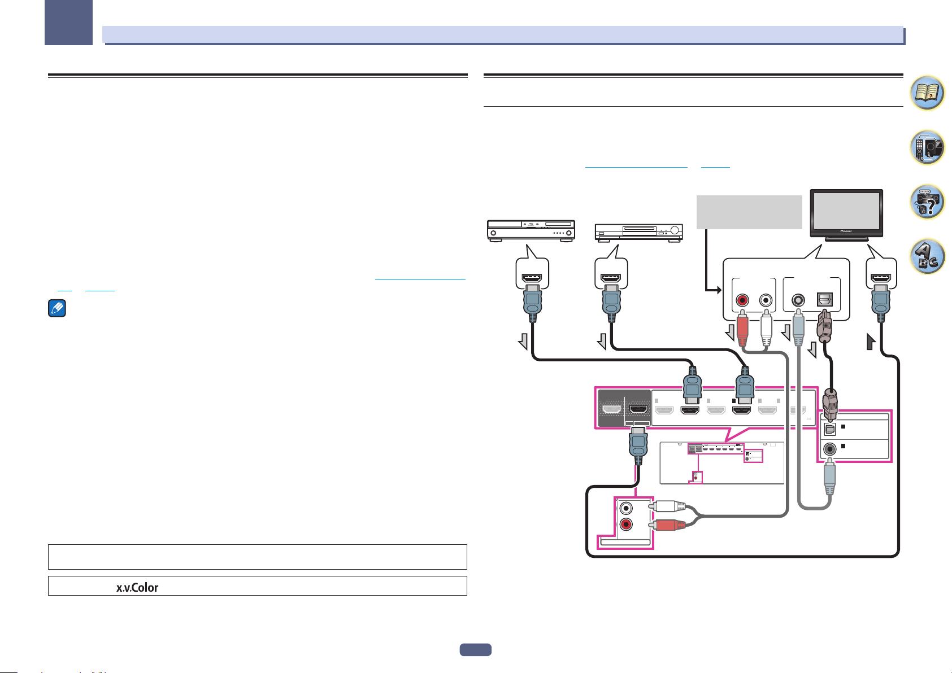Click the page number pill at the bottom
Image resolution: width=952 pixels, height=673 pixels.
click(475, 650)
